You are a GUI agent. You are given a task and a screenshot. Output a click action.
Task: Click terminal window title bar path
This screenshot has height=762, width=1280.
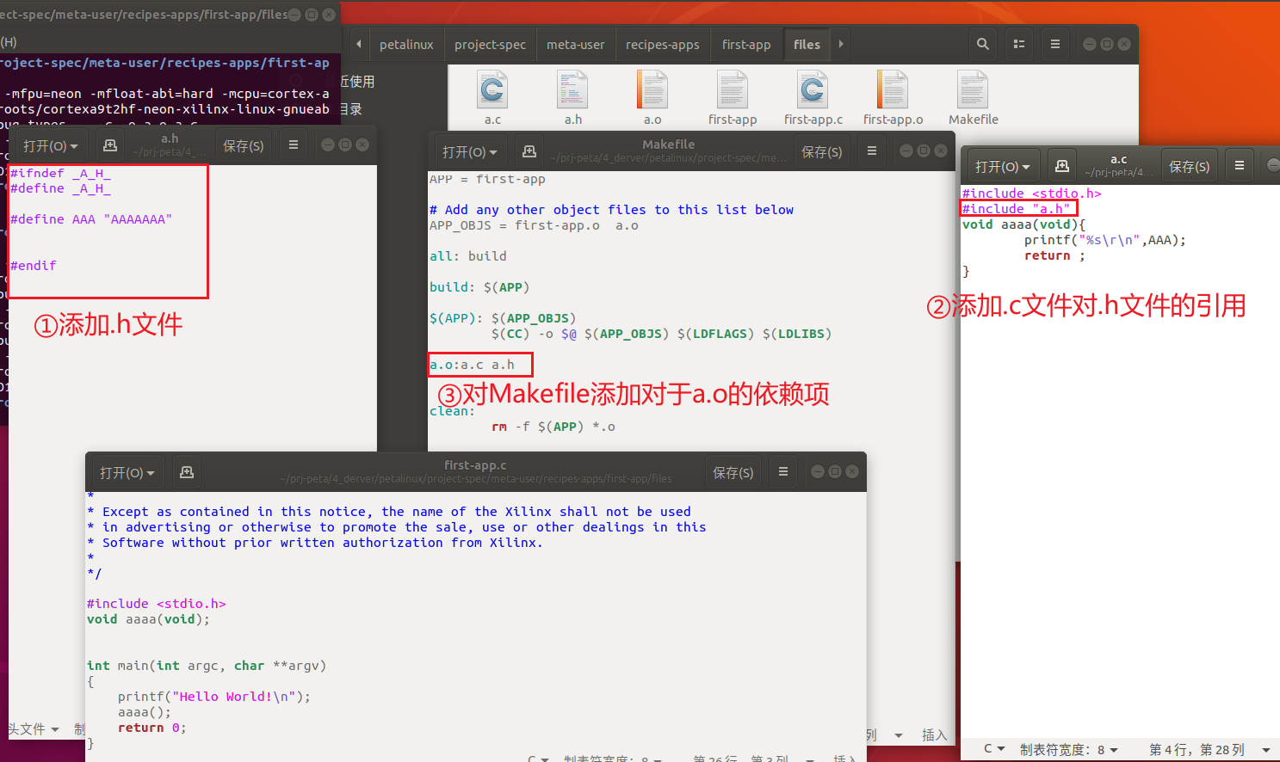coord(144,14)
